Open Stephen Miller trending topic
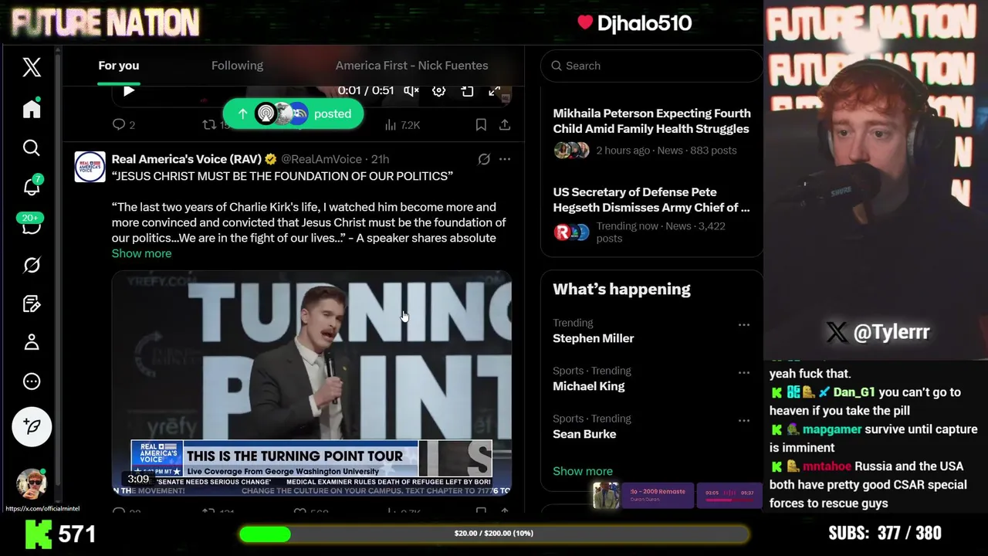This screenshot has width=988, height=556. 594,338
